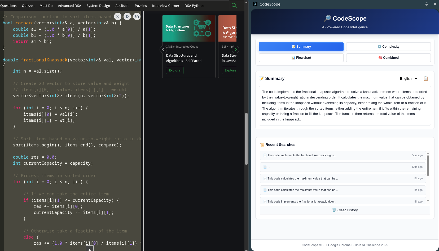This screenshot has width=439, height=251.
Task: Click the 'sort(items.begin()' code line
Action: tap(67, 145)
